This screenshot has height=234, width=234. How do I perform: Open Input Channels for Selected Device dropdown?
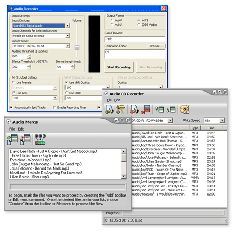pyautogui.click(x=68, y=36)
